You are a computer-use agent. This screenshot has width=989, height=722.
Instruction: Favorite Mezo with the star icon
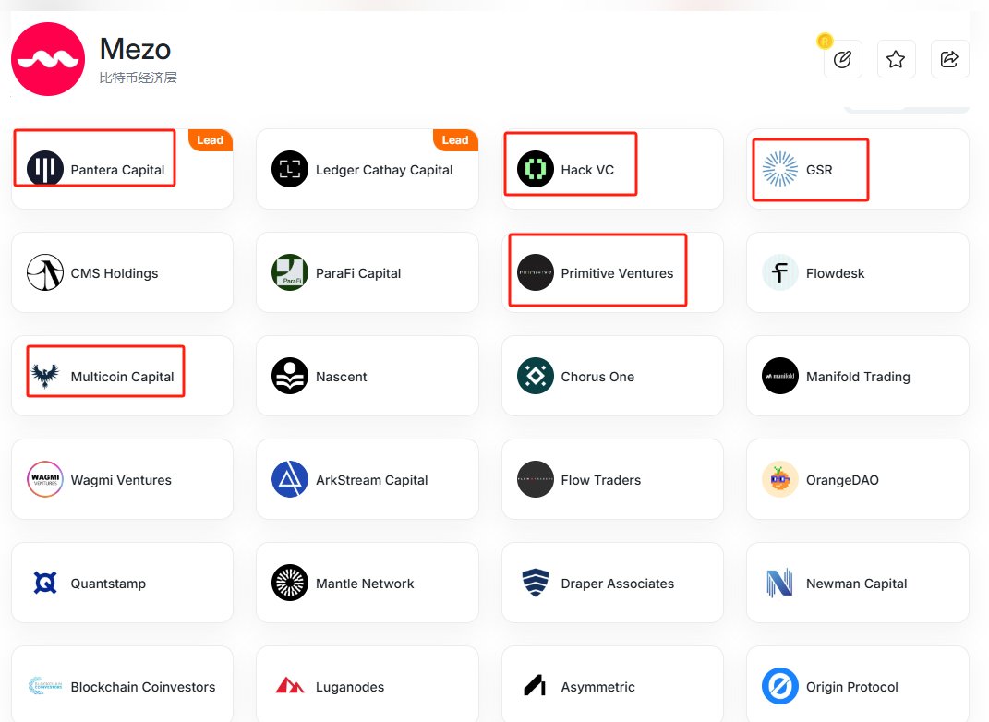[x=896, y=60]
